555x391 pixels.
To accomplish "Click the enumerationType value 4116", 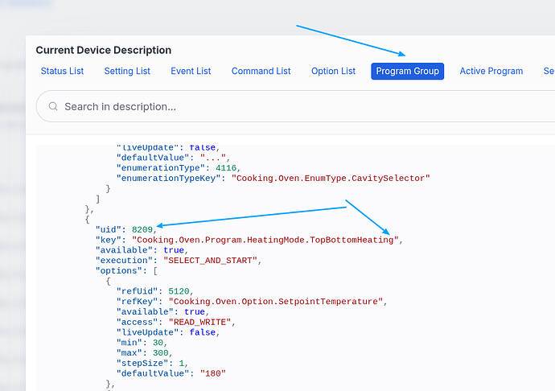I will [x=226, y=168].
